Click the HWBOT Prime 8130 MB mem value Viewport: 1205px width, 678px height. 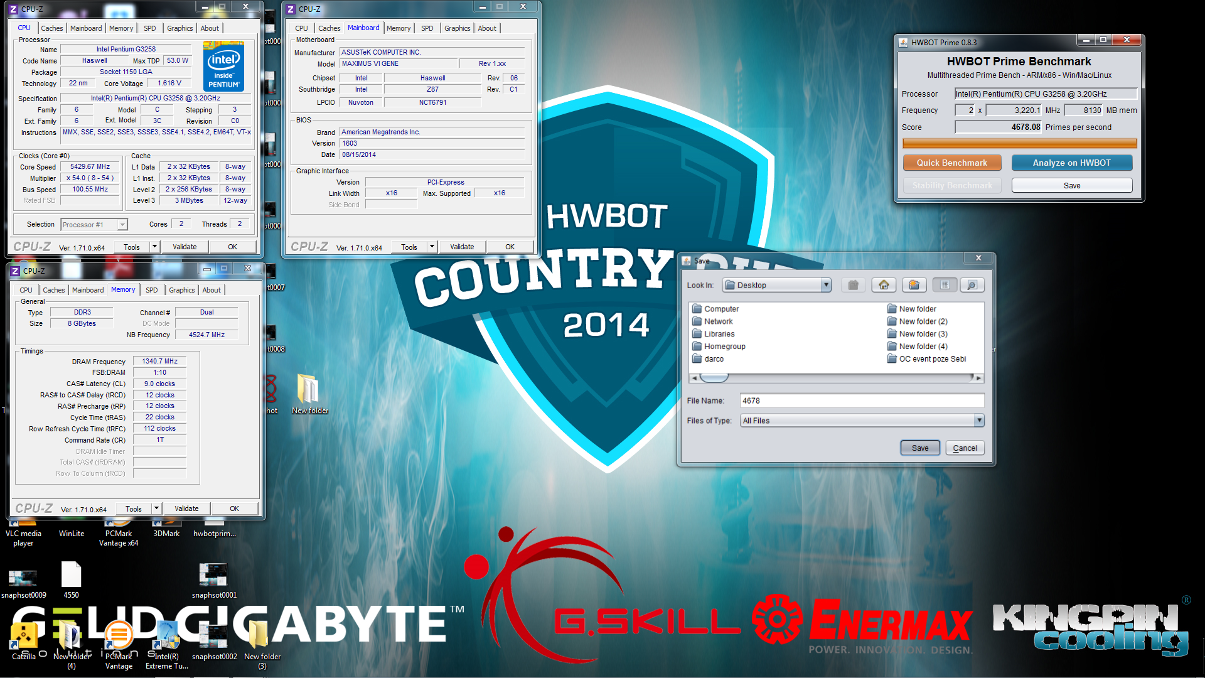coord(1084,110)
